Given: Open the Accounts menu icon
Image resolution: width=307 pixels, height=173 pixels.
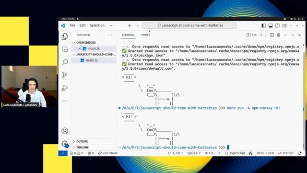Looking at the screenshot, I should (65, 131).
